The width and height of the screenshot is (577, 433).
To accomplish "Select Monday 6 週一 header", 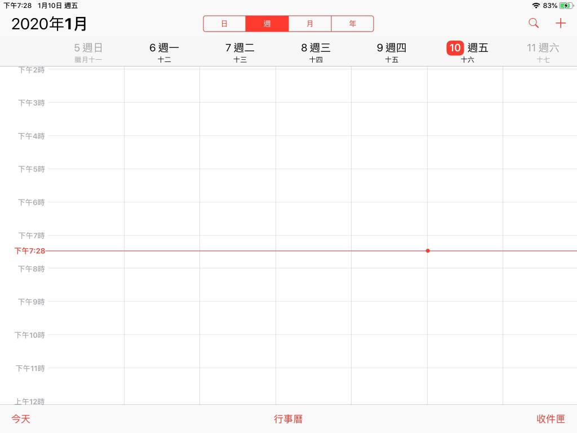I will click(164, 48).
